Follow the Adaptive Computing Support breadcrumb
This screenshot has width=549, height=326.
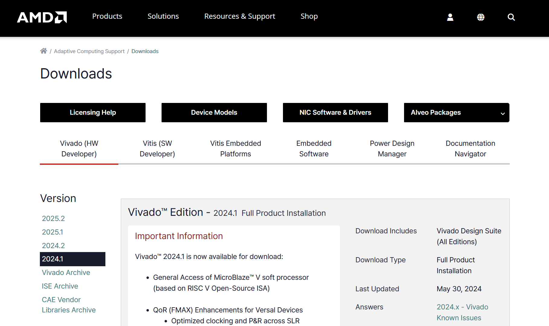[89, 51]
